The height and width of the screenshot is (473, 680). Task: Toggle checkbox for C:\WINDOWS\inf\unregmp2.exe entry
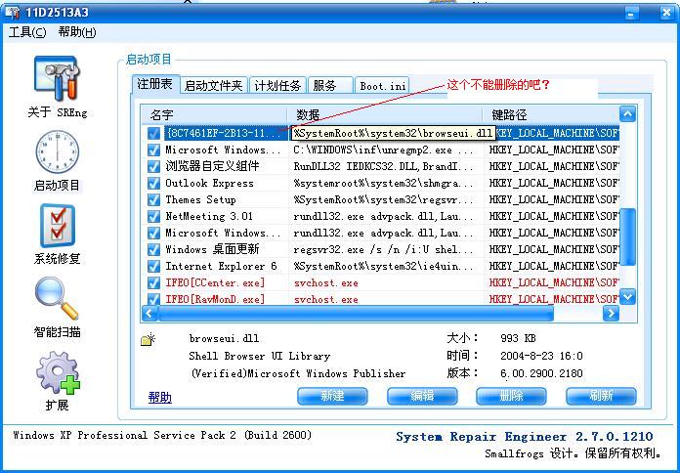coord(153,150)
